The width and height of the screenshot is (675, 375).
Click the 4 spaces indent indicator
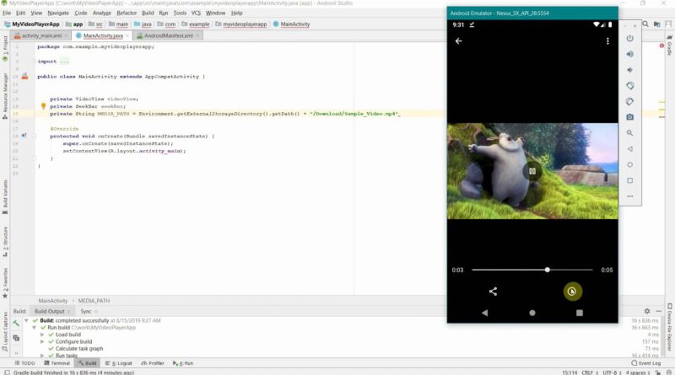click(x=638, y=372)
